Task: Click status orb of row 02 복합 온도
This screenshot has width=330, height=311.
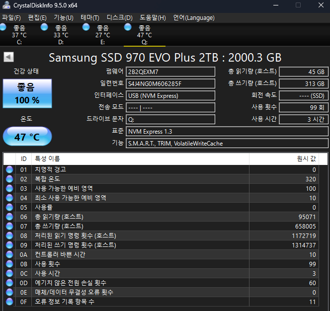Action: tap(9, 179)
